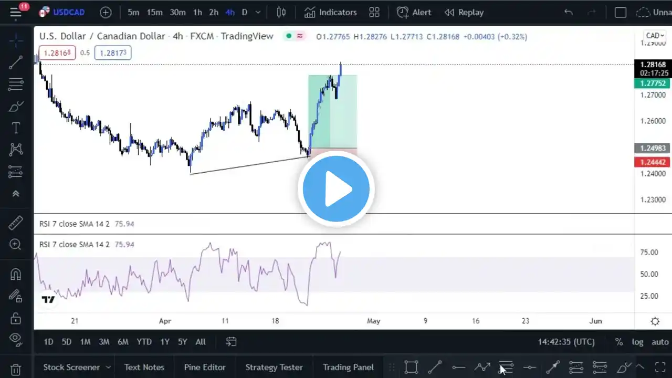Click the Zoom In magnifier tool
The width and height of the screenshot is (672, 378).
(x=16, y=244)
